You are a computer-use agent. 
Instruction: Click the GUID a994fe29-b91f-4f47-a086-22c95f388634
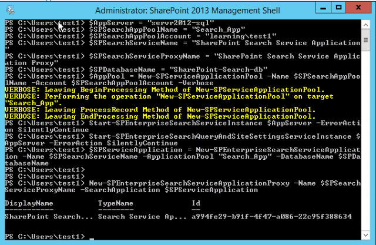271,217
